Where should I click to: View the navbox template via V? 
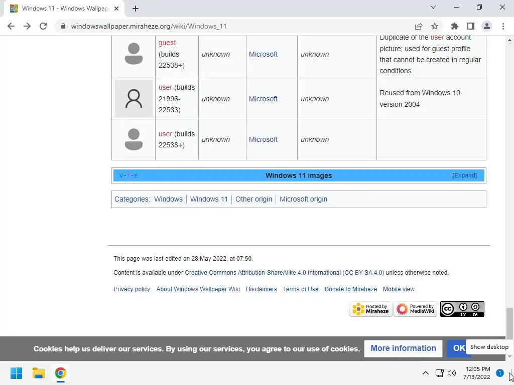[121, 176]
